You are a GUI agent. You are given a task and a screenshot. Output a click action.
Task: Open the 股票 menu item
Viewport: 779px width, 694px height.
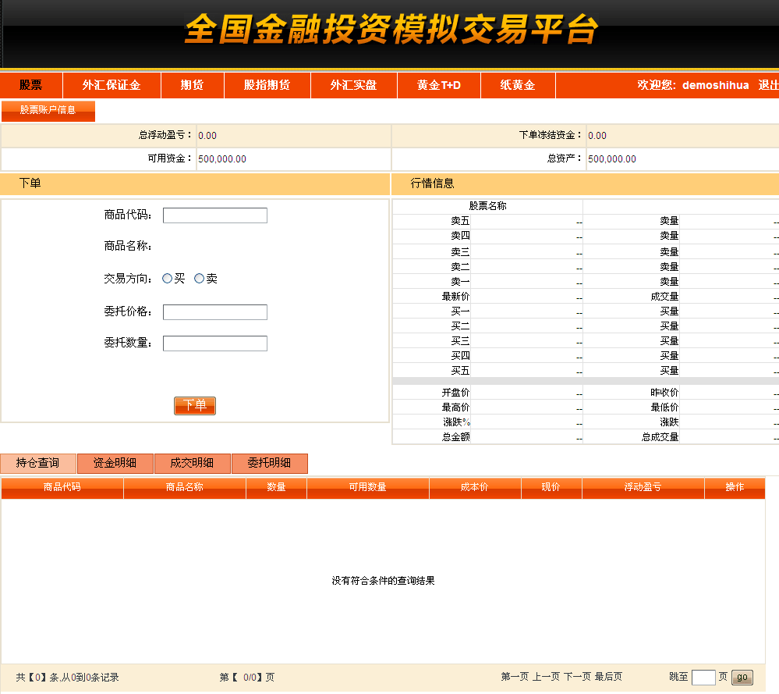pyautogui.click(x=31, y=85)
